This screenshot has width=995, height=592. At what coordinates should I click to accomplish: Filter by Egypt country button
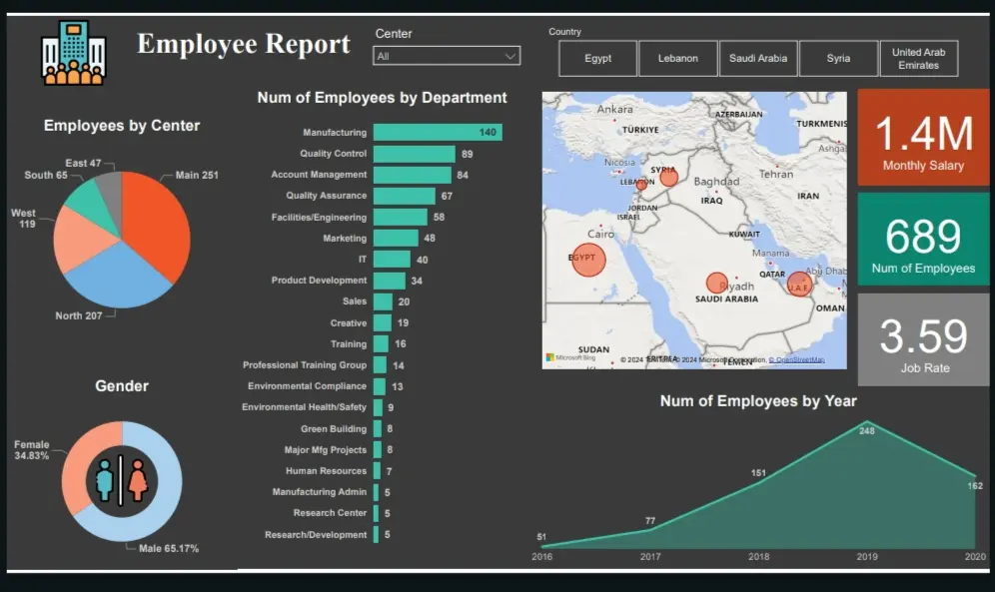tap(597, 58)
